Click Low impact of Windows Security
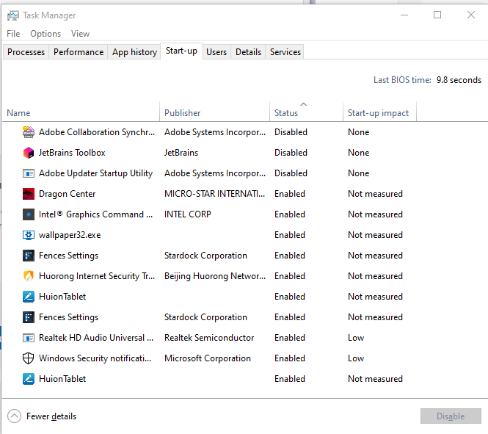 pyautogui.click(x=356, y=358)
